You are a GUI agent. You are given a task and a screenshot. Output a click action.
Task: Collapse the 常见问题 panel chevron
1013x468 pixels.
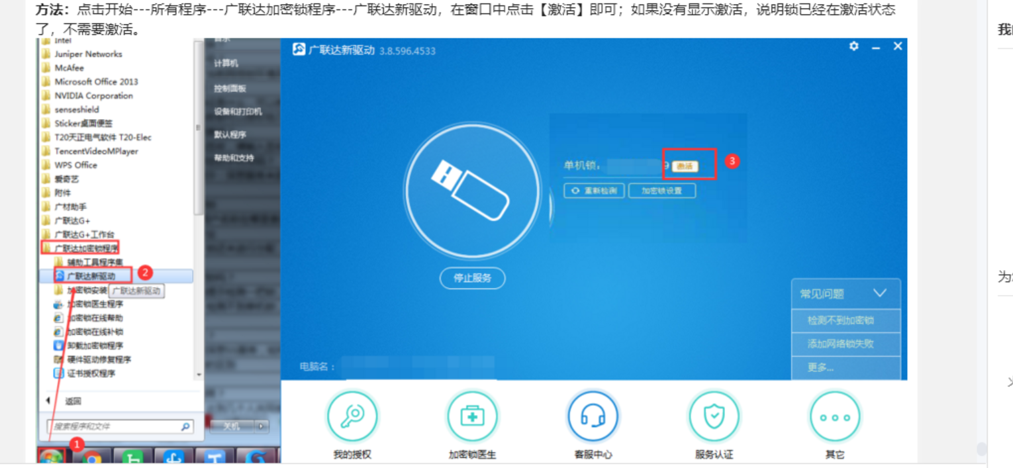879,293
